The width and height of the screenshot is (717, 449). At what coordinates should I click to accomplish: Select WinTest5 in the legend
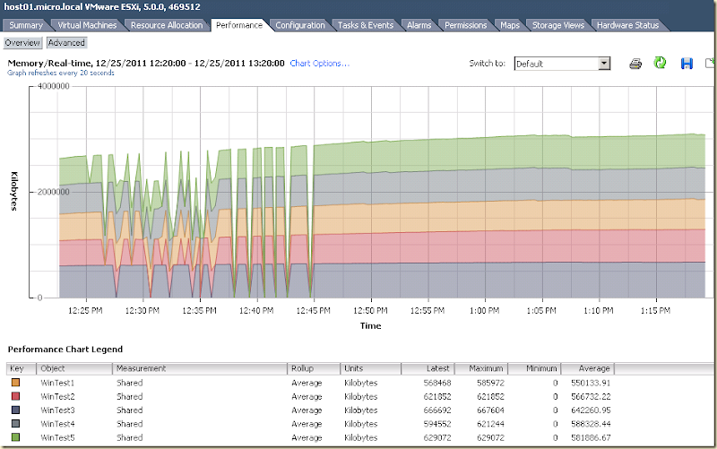coord(57,437)
